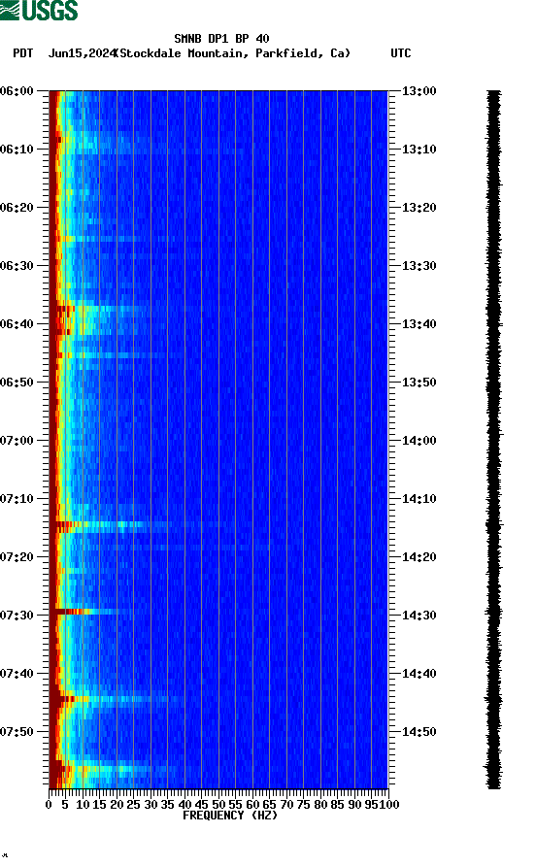The width and height of the screenshot is (536, 866).
Task: Click the '50' frequency axis tick label
Action: click(218, 805)
